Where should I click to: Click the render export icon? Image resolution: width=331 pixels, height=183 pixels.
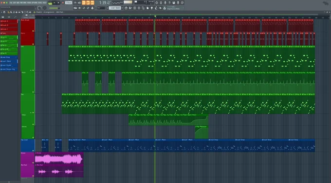click(178, 3)
